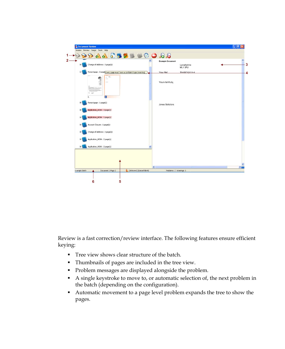
Task: Click 'Jones Solicitors' text in image pane
Action: [166, 104]
